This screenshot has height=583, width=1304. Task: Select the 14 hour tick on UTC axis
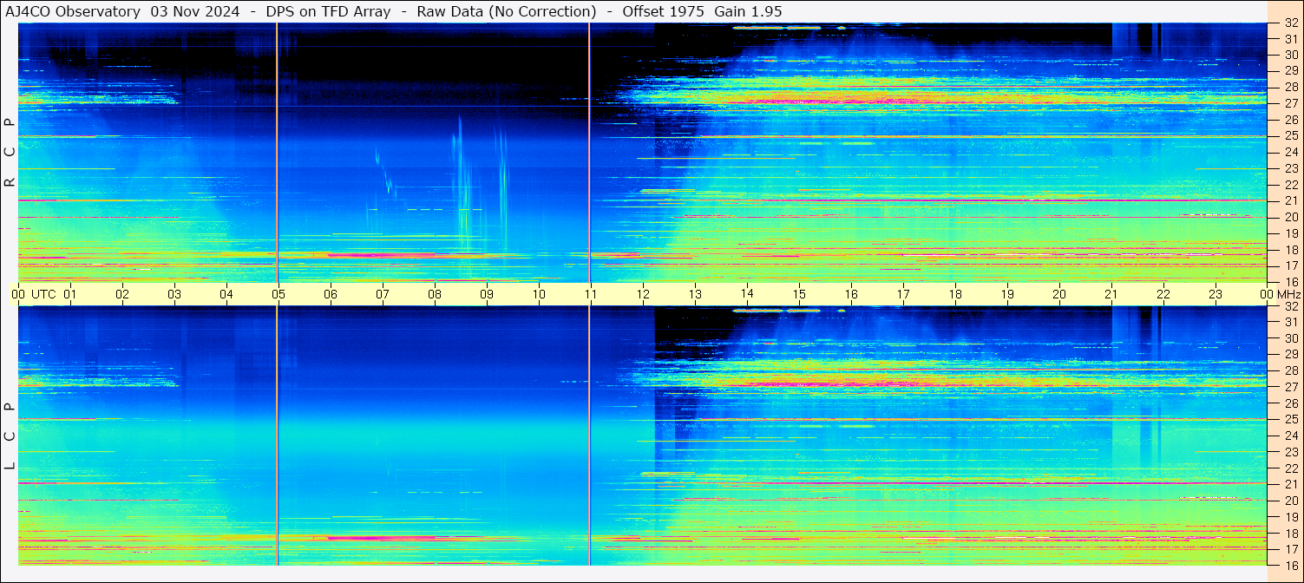(x=747, y=294)
